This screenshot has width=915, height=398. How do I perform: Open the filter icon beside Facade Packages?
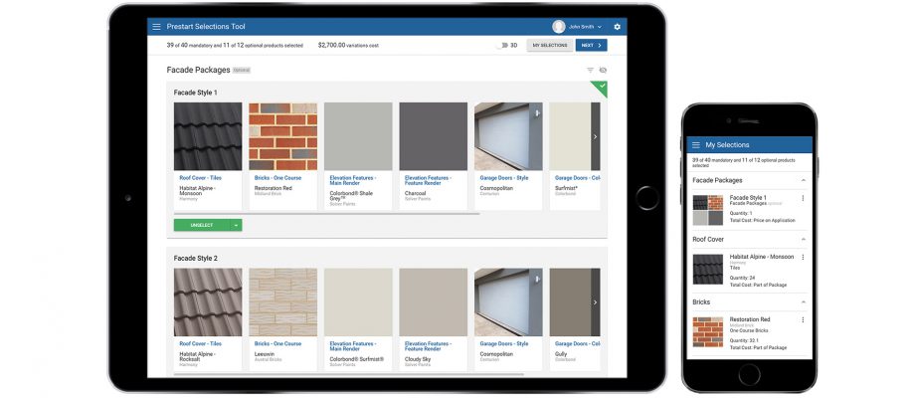(x=590, y=71)
